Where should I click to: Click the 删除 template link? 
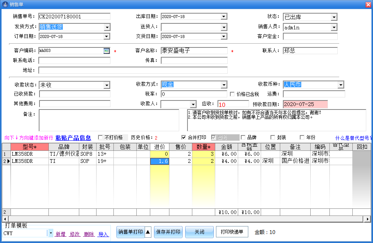(x=89, y=234)
